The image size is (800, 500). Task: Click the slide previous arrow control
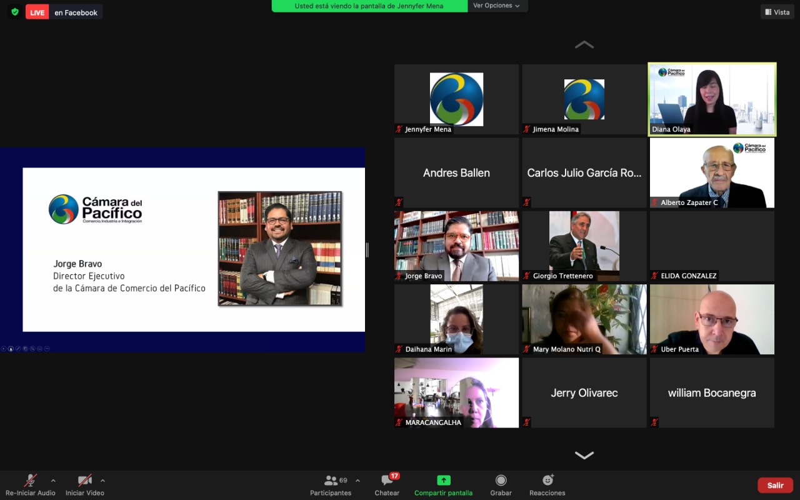click(4, 349)
